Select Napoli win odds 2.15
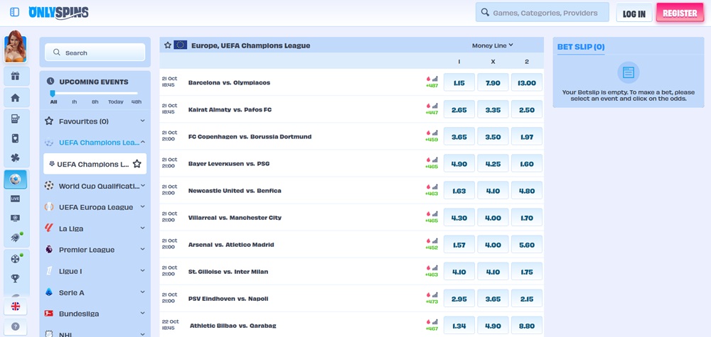The width and height of the screenshot is (711, 337). (x=527, y=299)
